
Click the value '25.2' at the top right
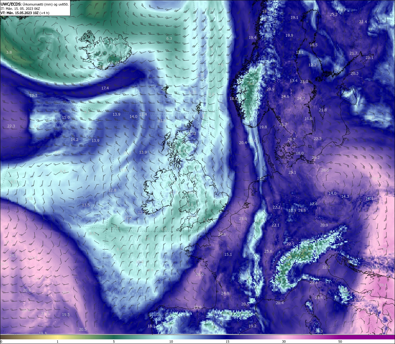click(334, 15)
